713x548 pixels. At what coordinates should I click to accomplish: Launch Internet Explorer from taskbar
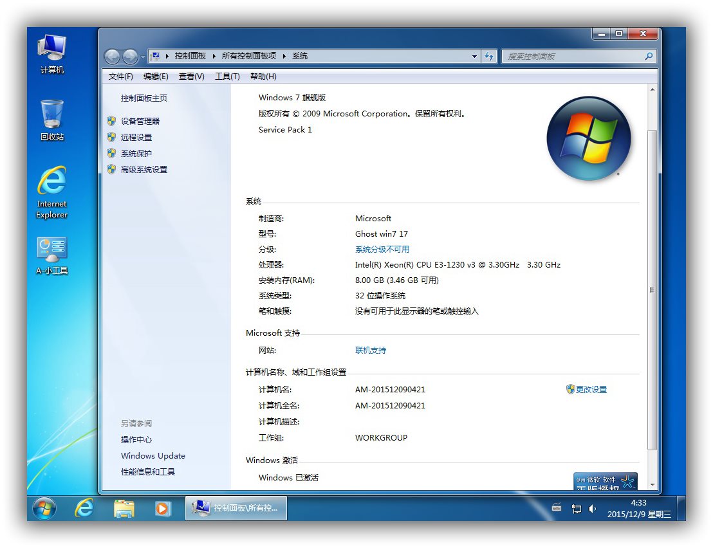(84, 508)
